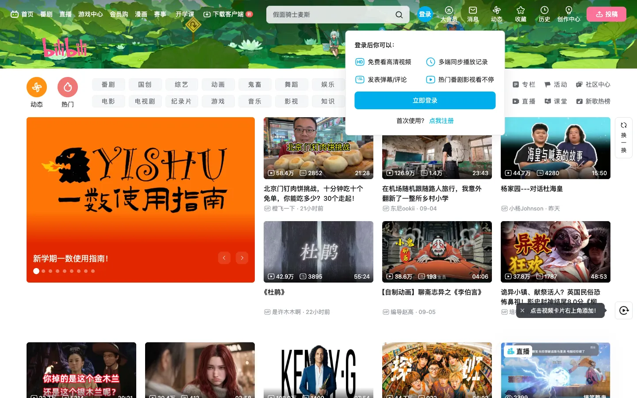
Task: Open the 收藏 favorites icon
Action: coord(521,14)
